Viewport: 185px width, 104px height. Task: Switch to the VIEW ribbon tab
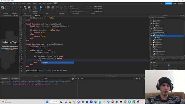pos(44,3)
